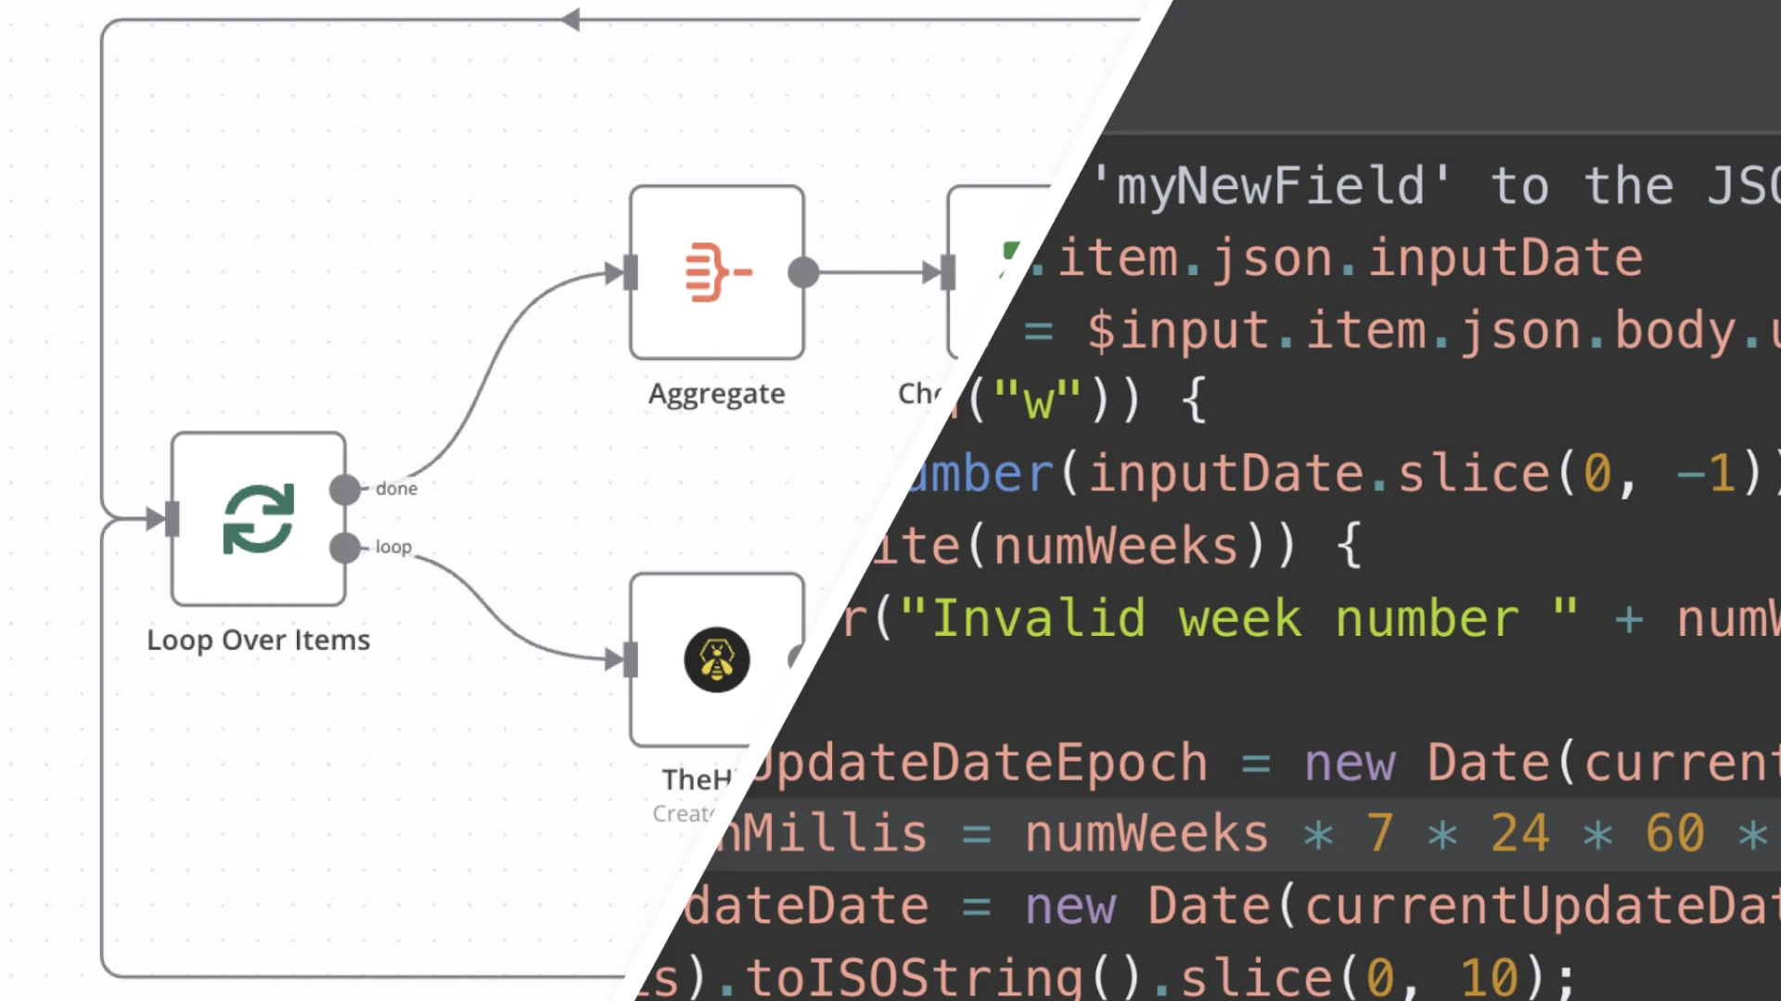Screen dimensions: 1781x1001
Task: Click the 'myNewField' comment text in code
Action: [x=1271, y=185]
